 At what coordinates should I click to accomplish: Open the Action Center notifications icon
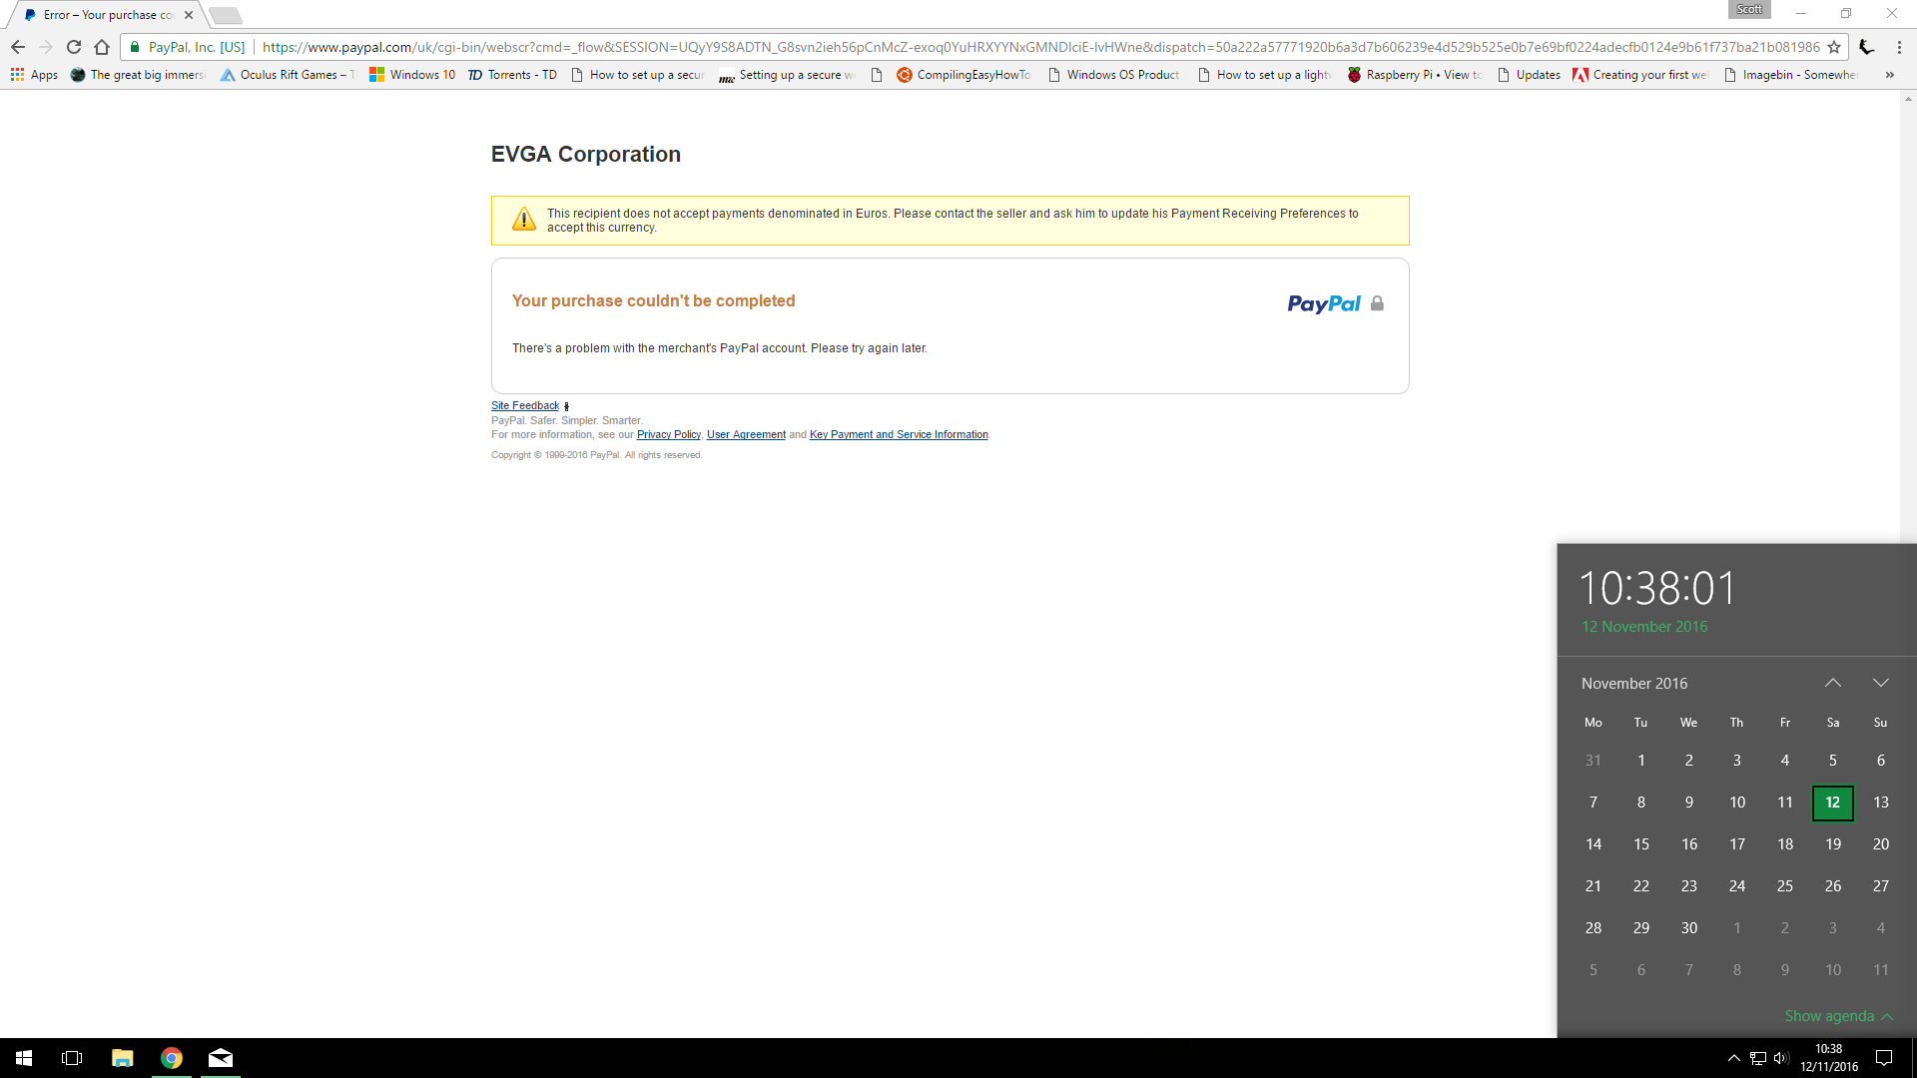[x=1884, y=1058]
